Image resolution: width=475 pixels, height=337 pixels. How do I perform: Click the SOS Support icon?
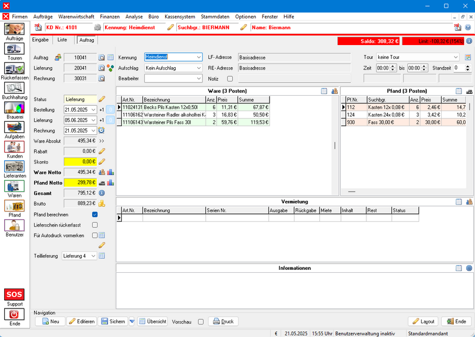click(14, 295)
